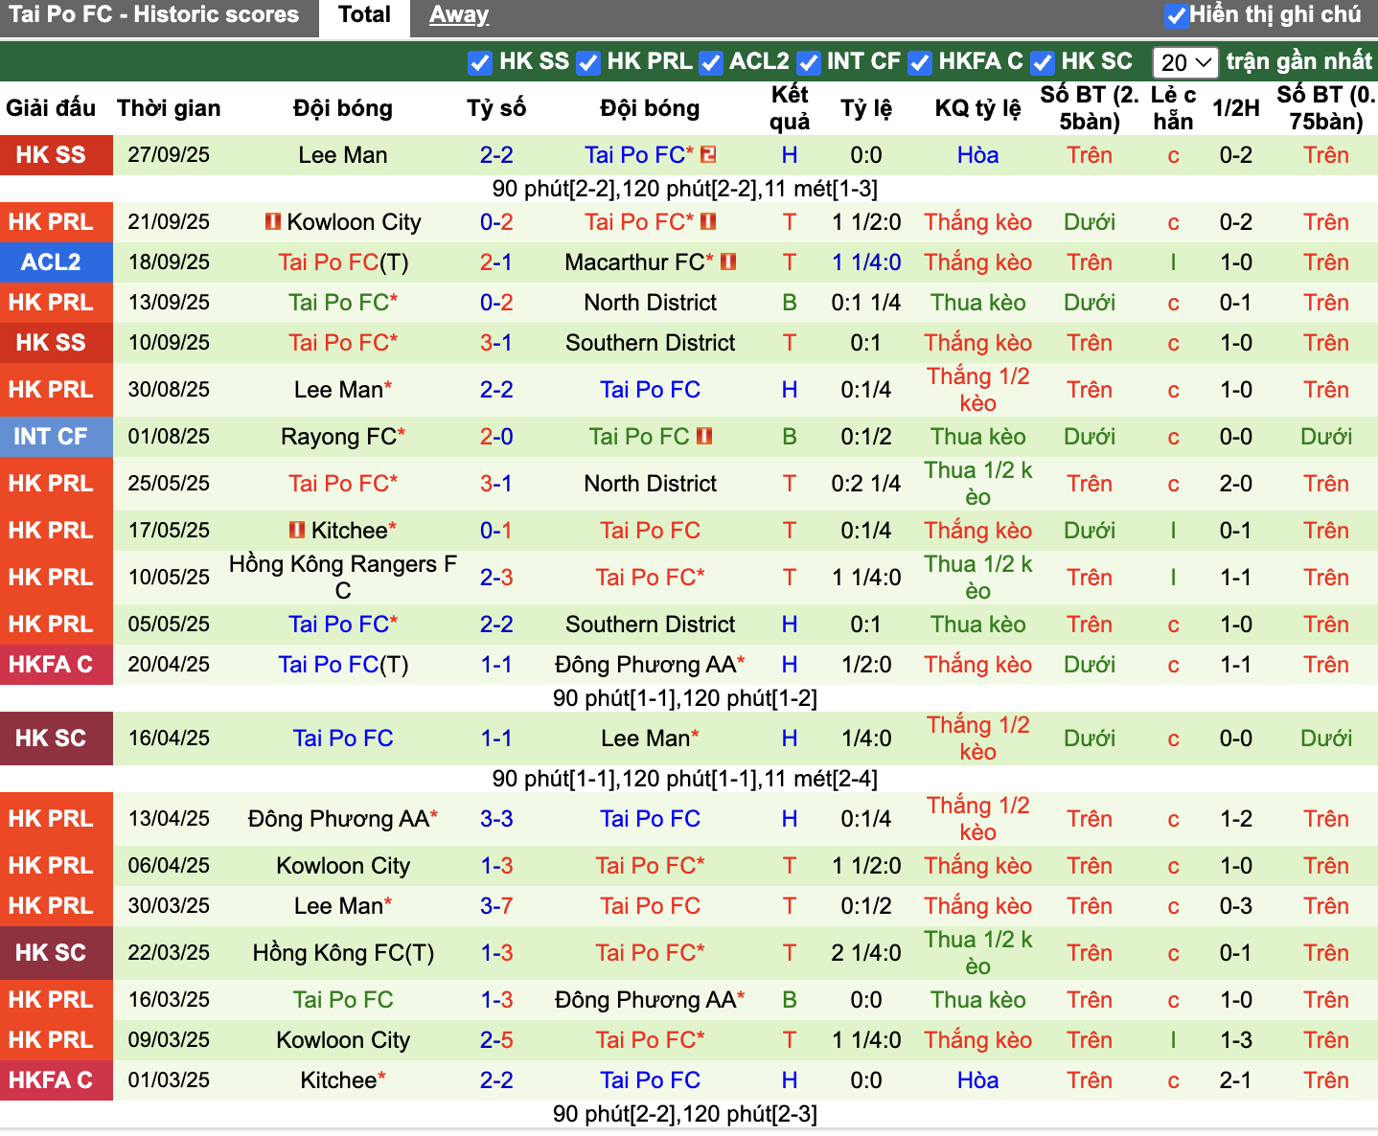Uncheck the HK PRL league filter
This screenshot has width=1378, height=1136.
[588, 63]
